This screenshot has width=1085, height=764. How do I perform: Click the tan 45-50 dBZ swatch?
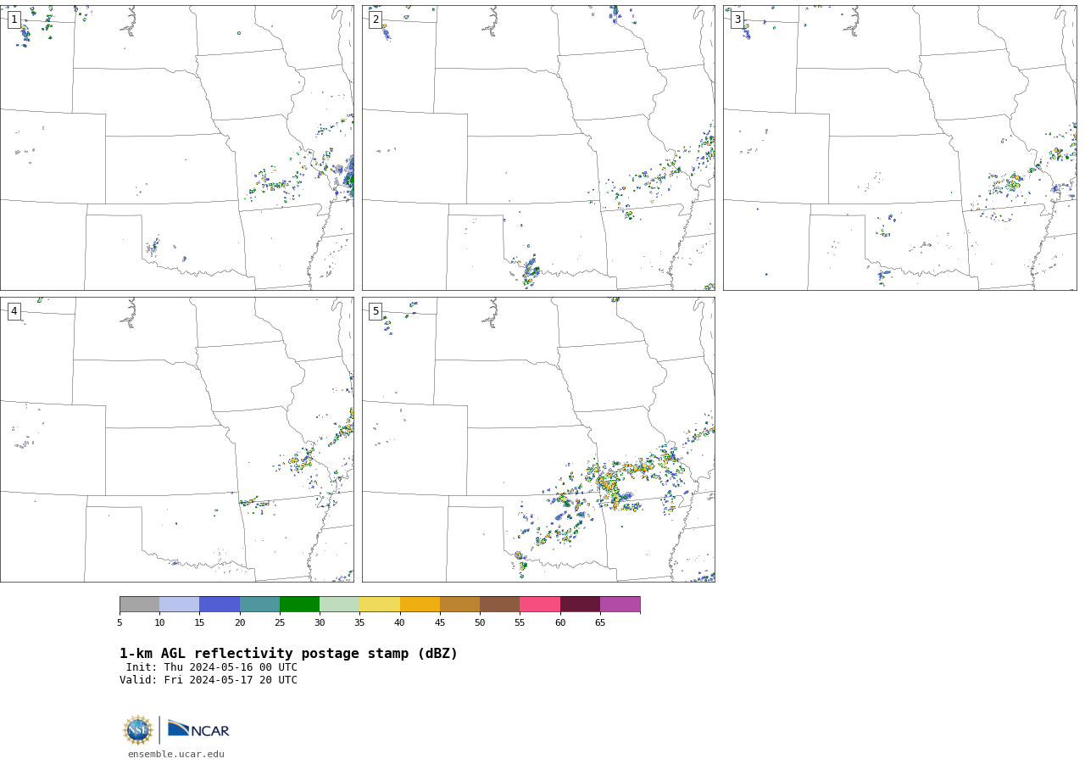[459, 604]
